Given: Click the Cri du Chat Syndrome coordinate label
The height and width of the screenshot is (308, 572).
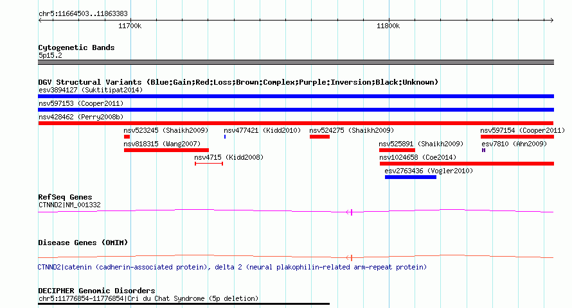Looking at the screenshot, I should click(x=148, y=298).
